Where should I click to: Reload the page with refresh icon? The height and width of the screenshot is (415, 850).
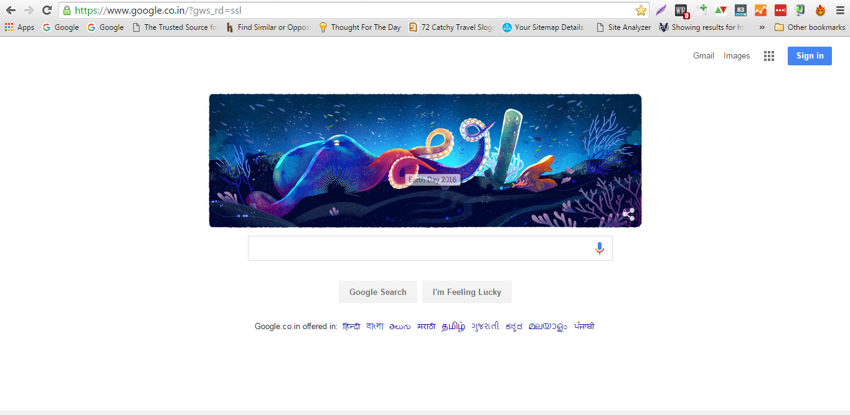coord(47,10)
